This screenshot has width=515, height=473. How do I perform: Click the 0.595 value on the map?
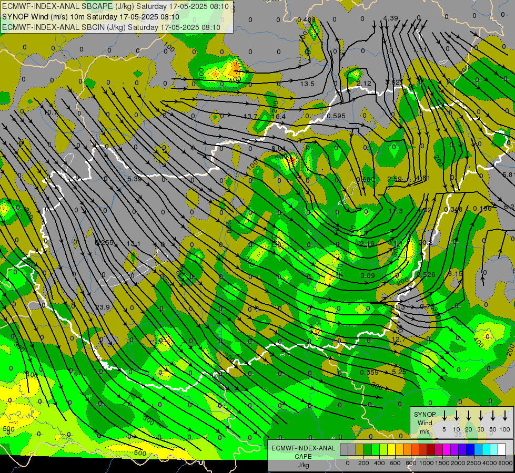pos(336,116)
